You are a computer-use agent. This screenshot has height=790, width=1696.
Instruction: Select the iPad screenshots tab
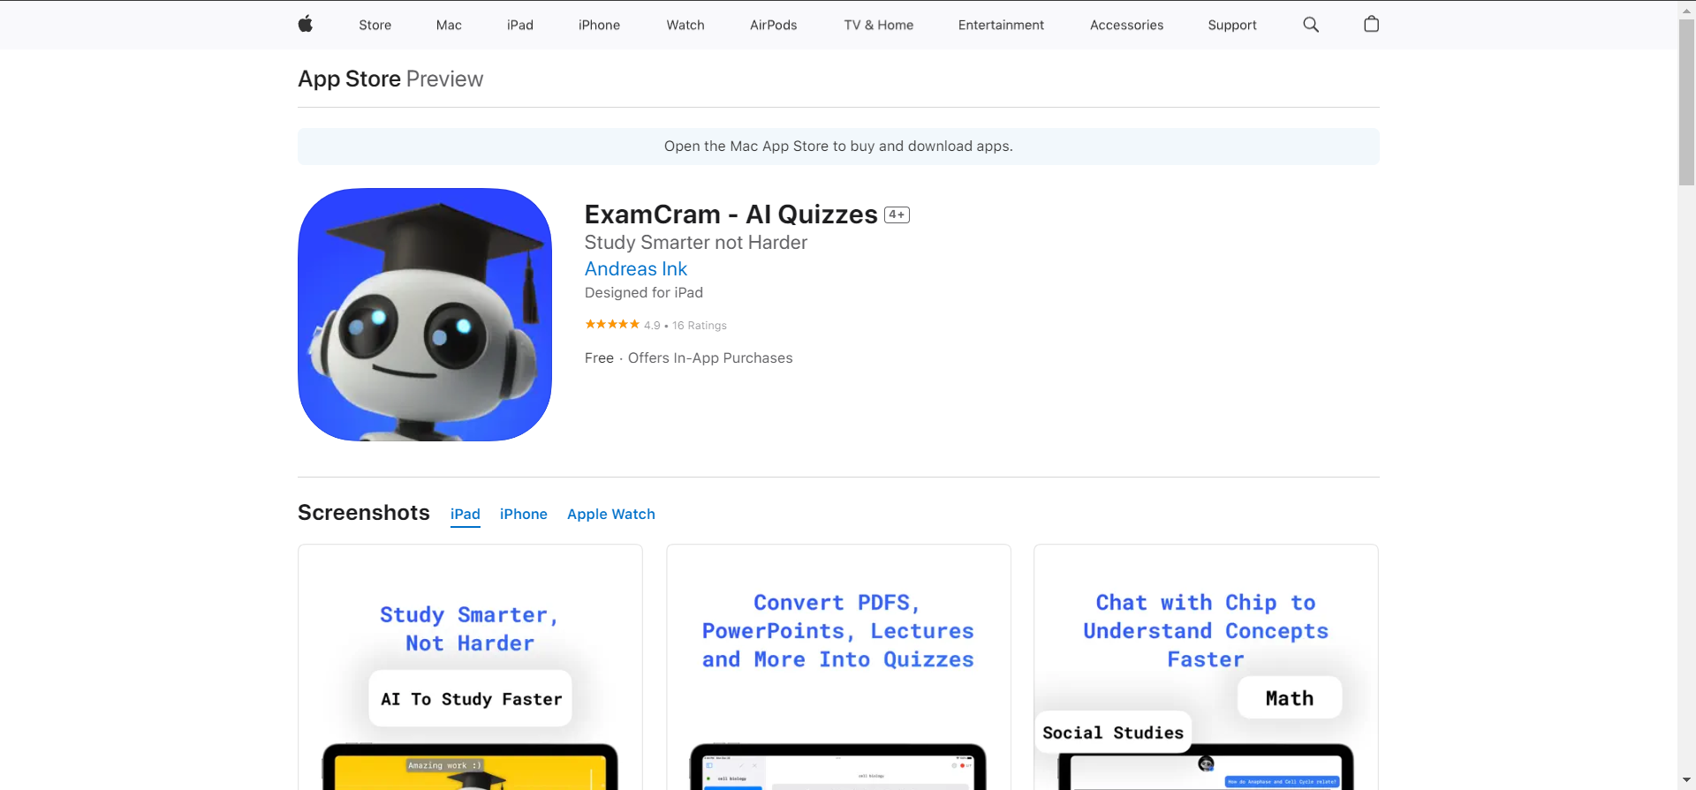466,514
